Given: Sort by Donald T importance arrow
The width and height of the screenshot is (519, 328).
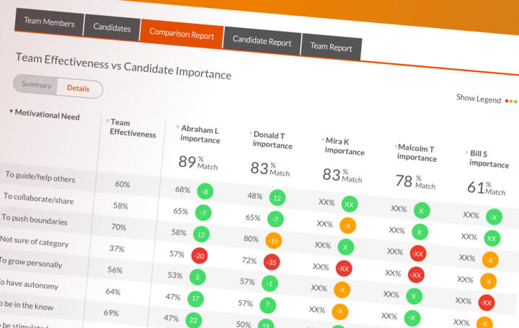Looking at the screenshot, I should pos(251,134).
